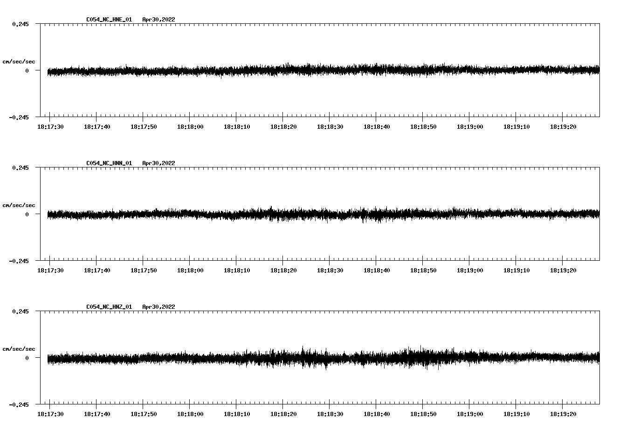Click the 0.245 upper axis label on HNE plot
Screen dimensions: 633x431
pyautogui.click(x=20, y=24)
